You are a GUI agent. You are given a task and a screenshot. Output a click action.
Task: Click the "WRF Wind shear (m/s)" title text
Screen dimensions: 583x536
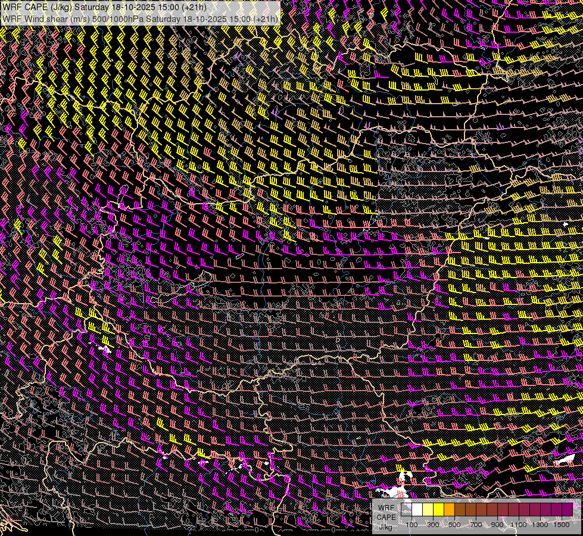45,19
